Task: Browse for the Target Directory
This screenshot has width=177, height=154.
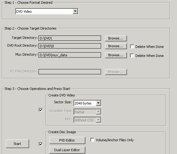Action: point(116,38)
